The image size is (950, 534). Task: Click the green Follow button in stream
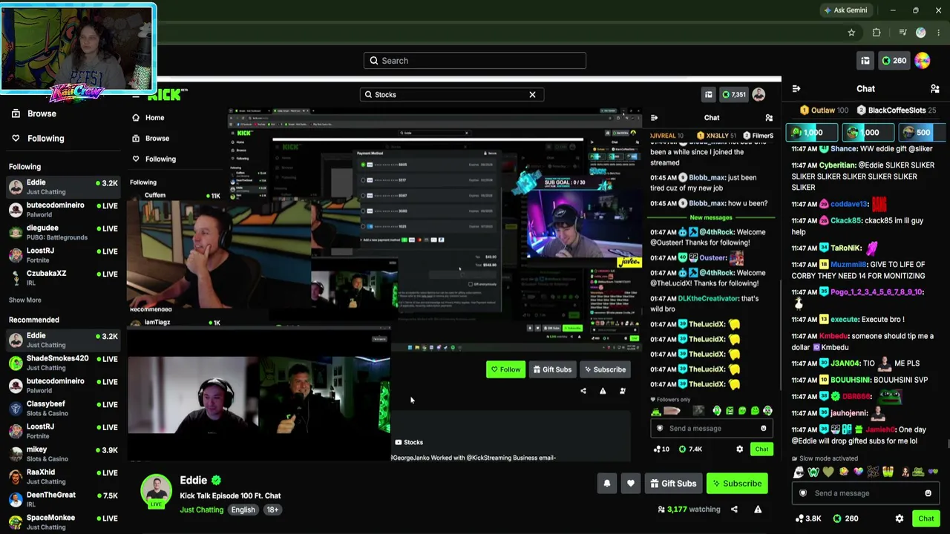tap(505, 369)
